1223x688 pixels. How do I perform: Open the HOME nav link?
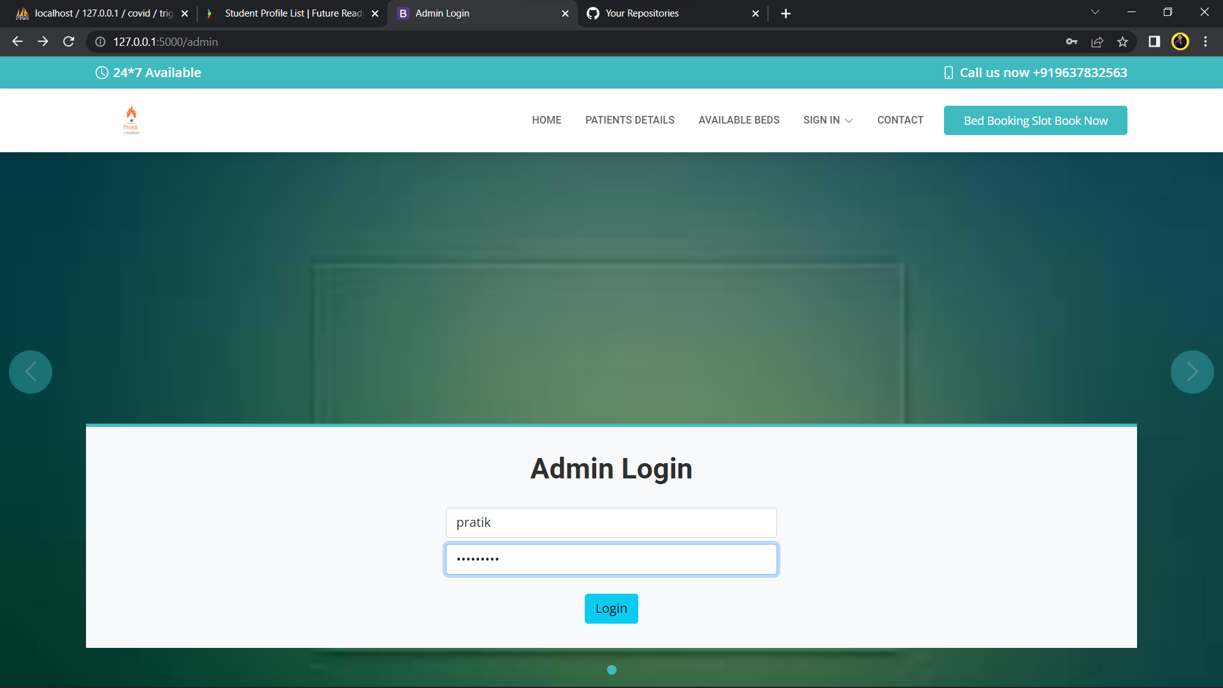547,120
